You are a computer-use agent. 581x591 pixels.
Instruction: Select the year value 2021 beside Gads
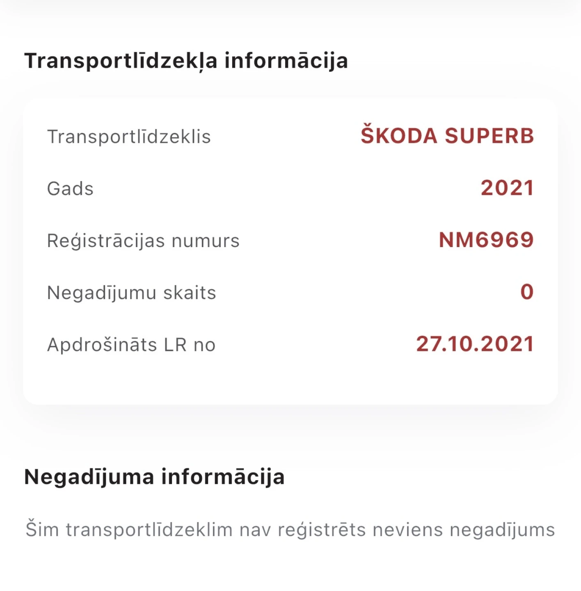(507, 188)
